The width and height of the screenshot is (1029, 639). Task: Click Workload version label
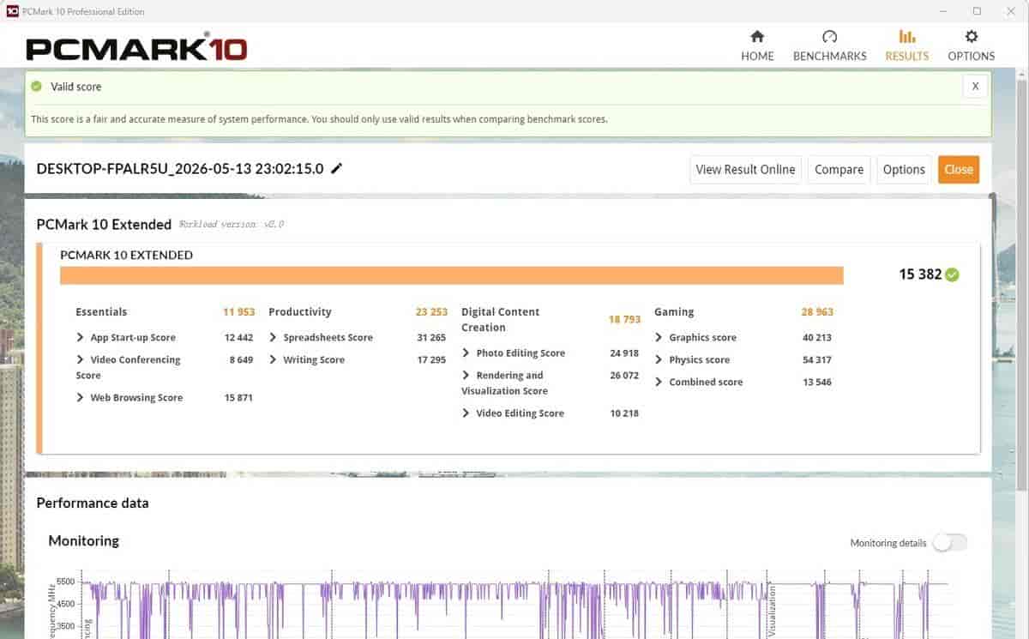[x=232, y=225]
